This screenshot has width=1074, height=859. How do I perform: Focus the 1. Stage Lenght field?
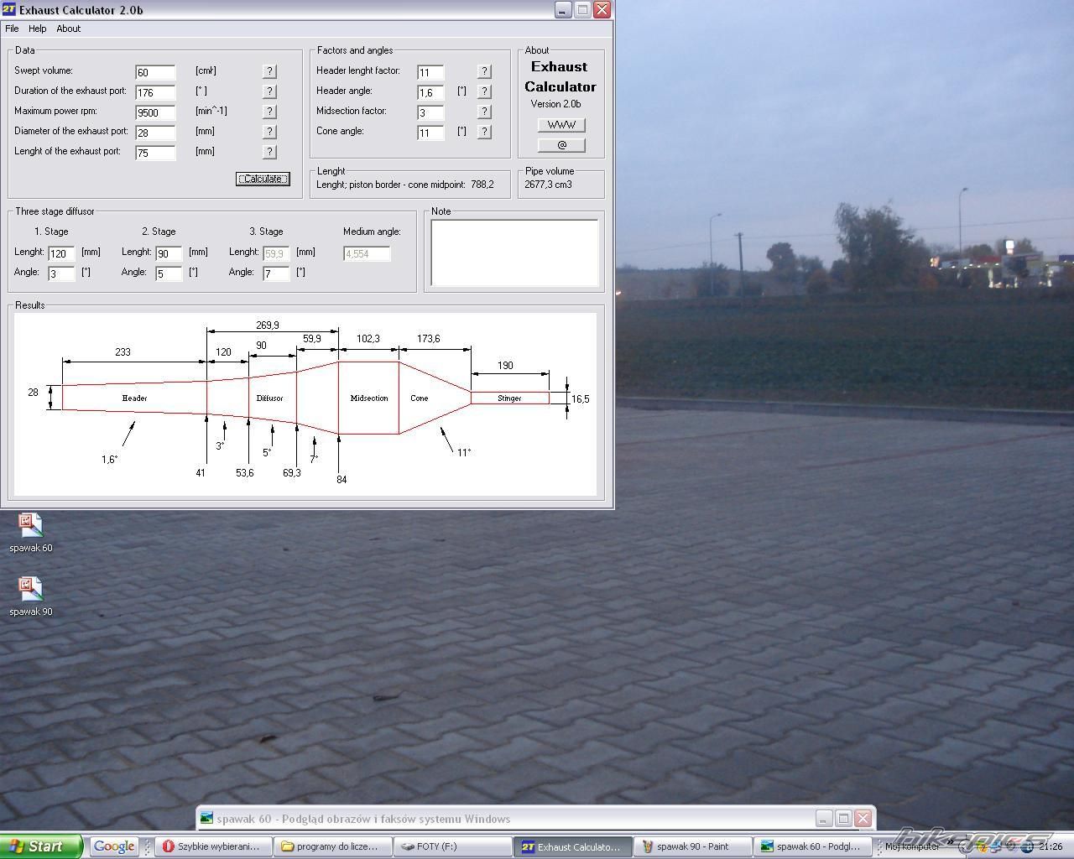tap(61, 253)
